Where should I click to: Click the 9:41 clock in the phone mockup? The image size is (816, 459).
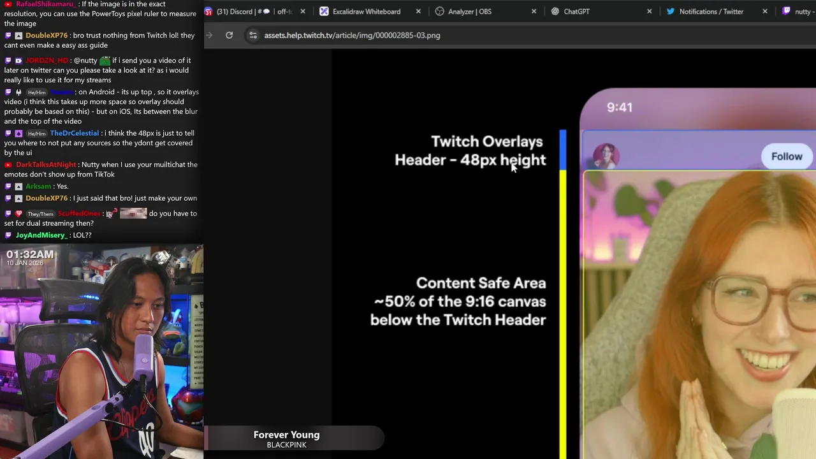pos(620,107)
